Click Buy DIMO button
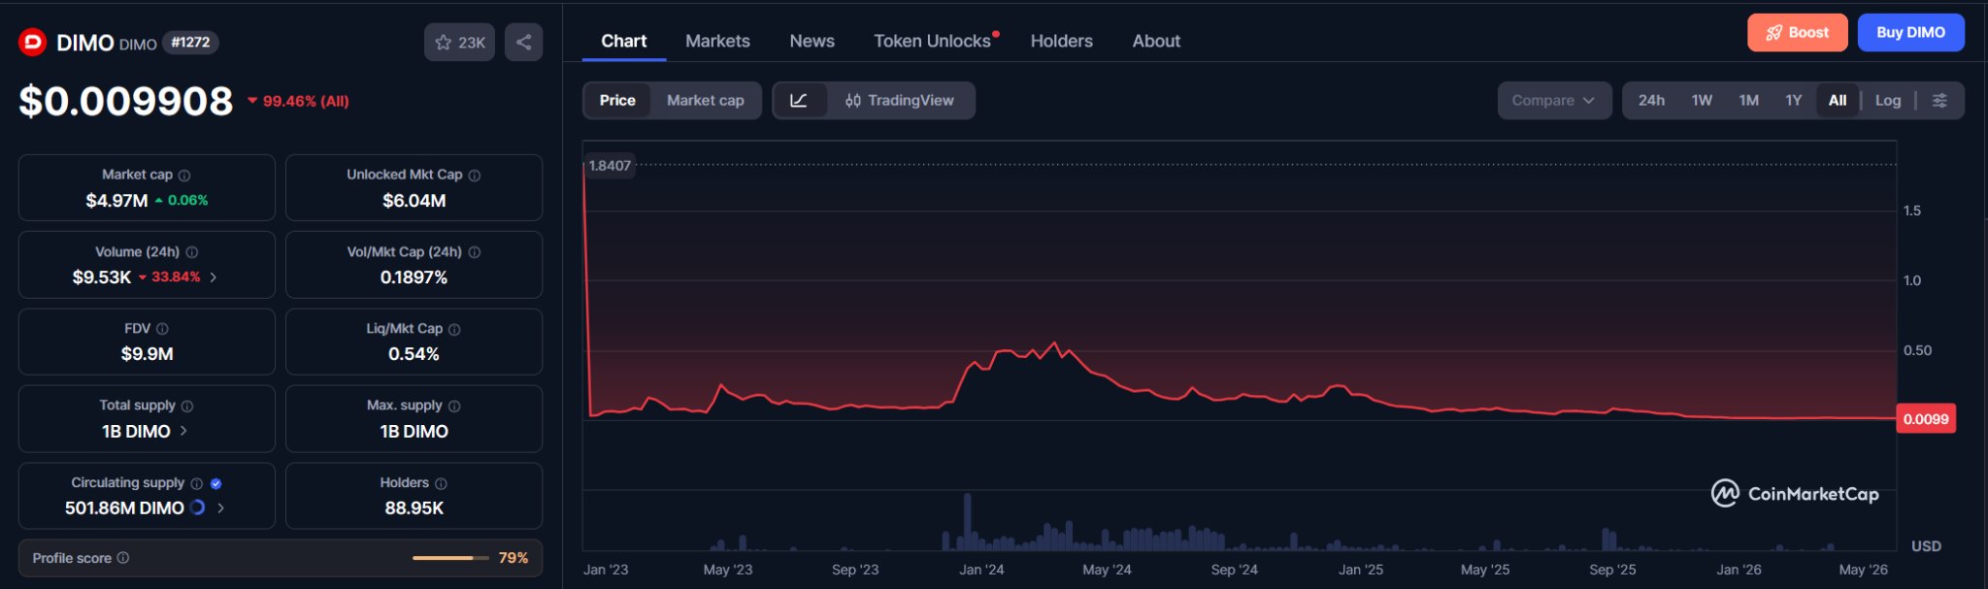Viewport: 1988px width, 589px height. coord(1910,32)
